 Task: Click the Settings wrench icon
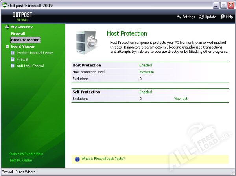pos(179,17)
